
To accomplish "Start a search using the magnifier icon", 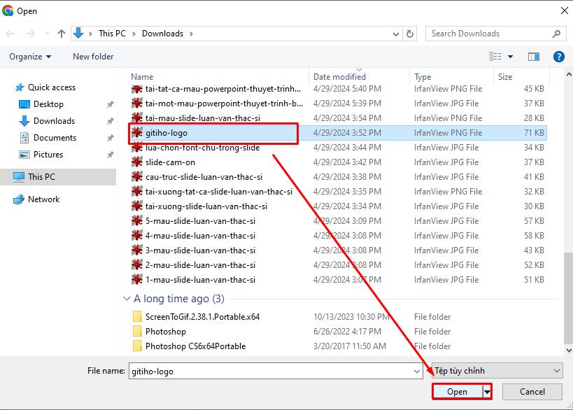I will point(556,34).
